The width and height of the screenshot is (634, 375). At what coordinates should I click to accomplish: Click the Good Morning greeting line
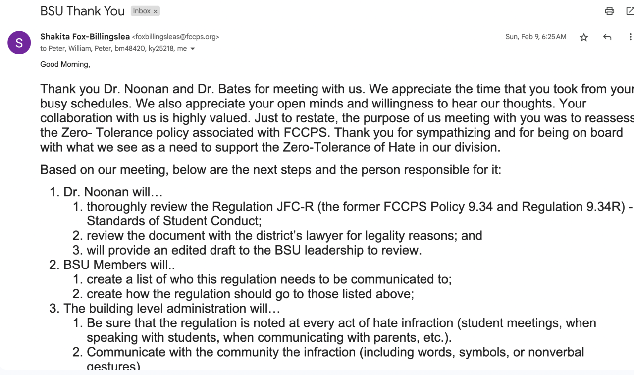(65, 64)
